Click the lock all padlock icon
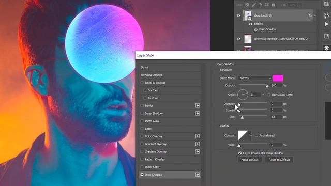This screenshot has width=331, height=186. pyautogui.click(x=273, y=5)
